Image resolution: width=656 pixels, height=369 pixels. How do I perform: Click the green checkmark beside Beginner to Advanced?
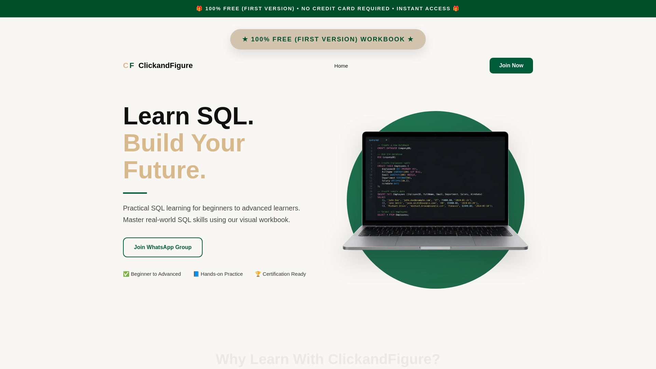click(x=126, y=274)
